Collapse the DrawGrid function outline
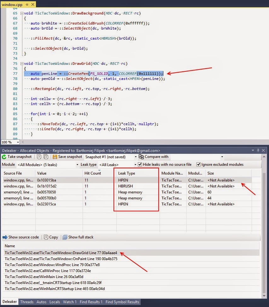Screen dimensions: 269x307 21,64
